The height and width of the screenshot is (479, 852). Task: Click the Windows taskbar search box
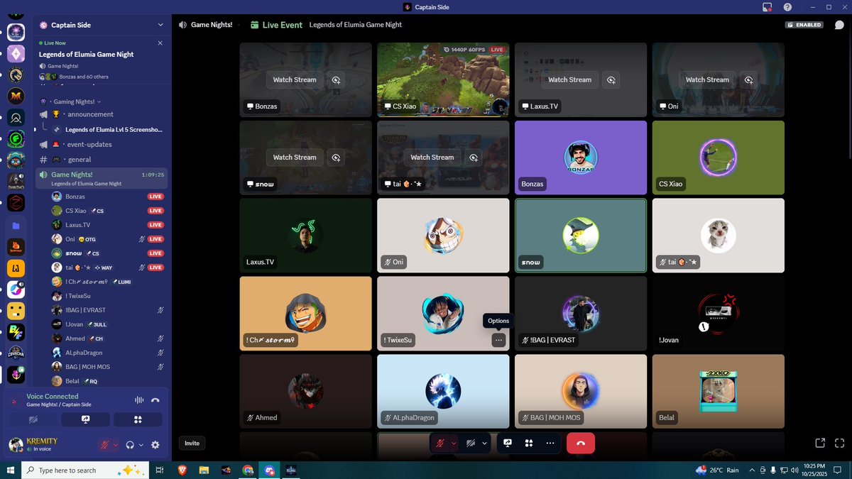pyautogui.click(x=85, y=470)
